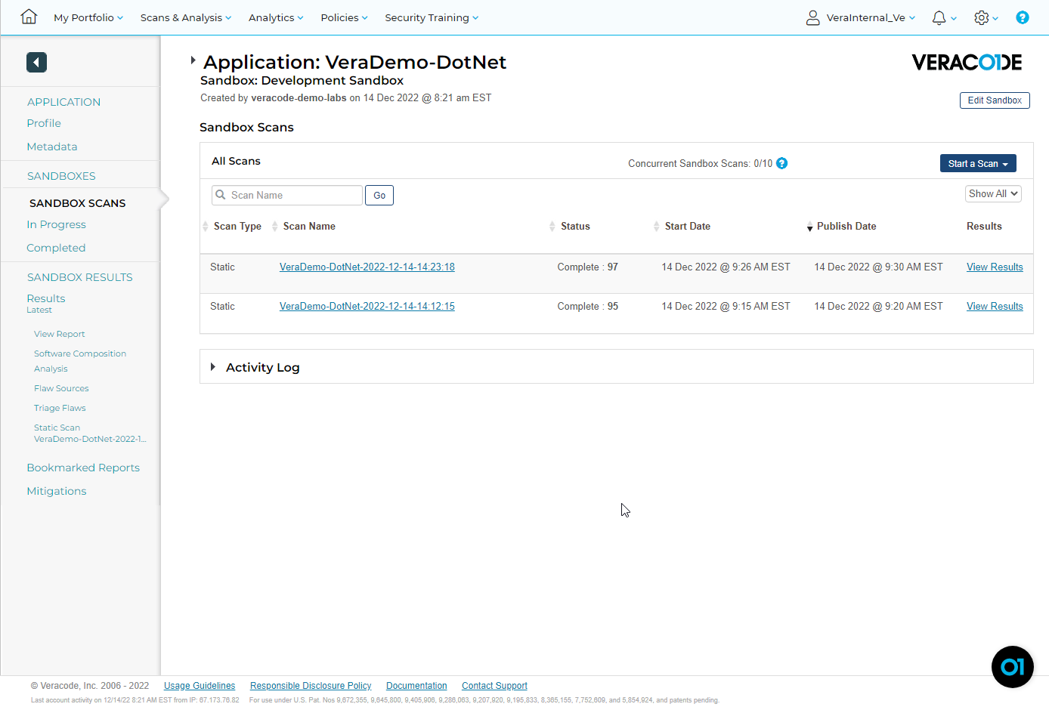Open the settings gear menu
Screen dimensions: 1049x707
[981, 17]
